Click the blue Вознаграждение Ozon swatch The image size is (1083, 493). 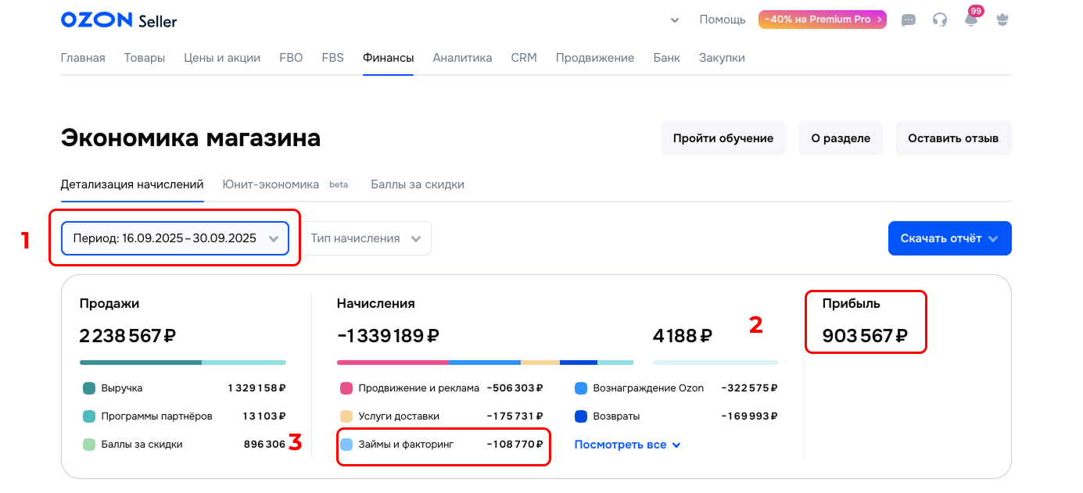click(581, 388)
